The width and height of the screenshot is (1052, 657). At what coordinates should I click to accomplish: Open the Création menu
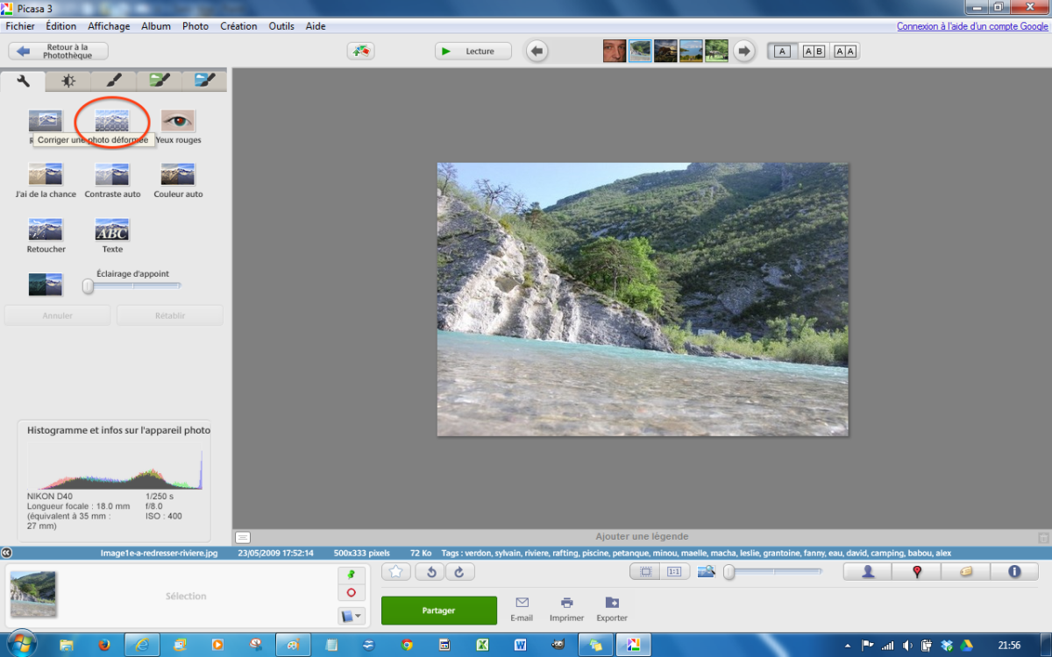click(x=238, y=26)
